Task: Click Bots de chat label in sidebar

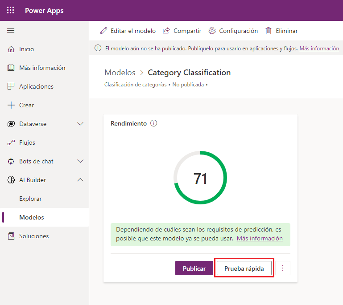Action: click(36, 161)
